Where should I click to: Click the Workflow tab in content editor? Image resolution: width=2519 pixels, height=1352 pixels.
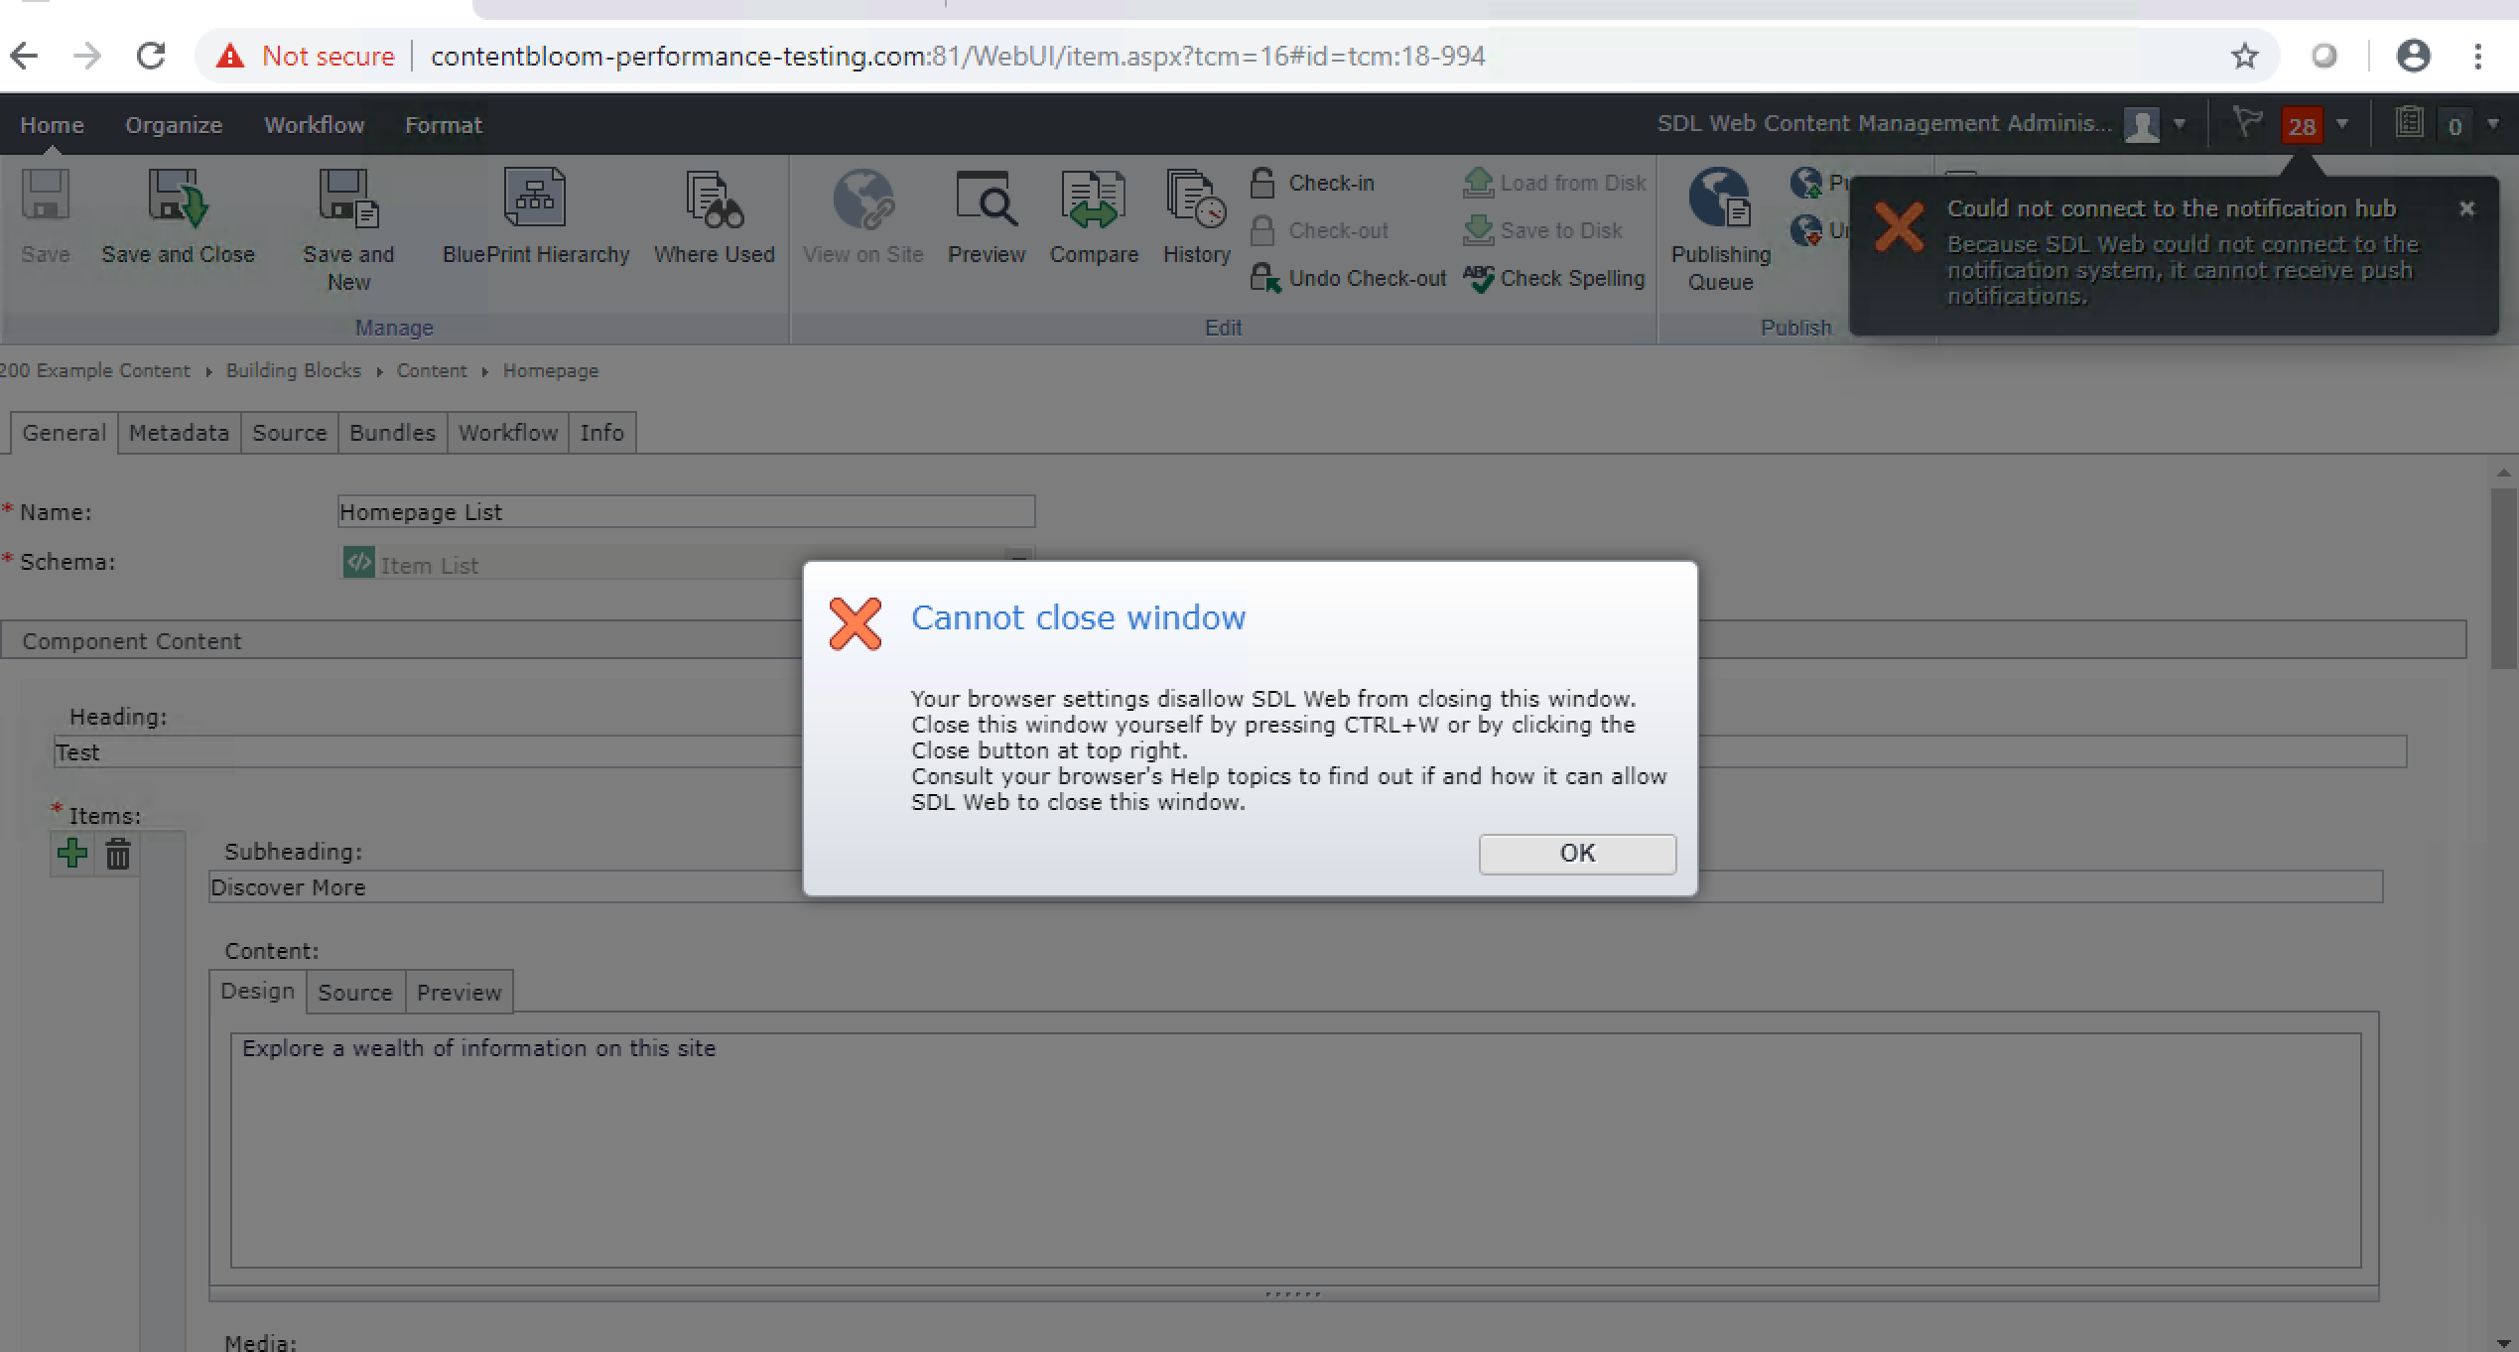508,434
